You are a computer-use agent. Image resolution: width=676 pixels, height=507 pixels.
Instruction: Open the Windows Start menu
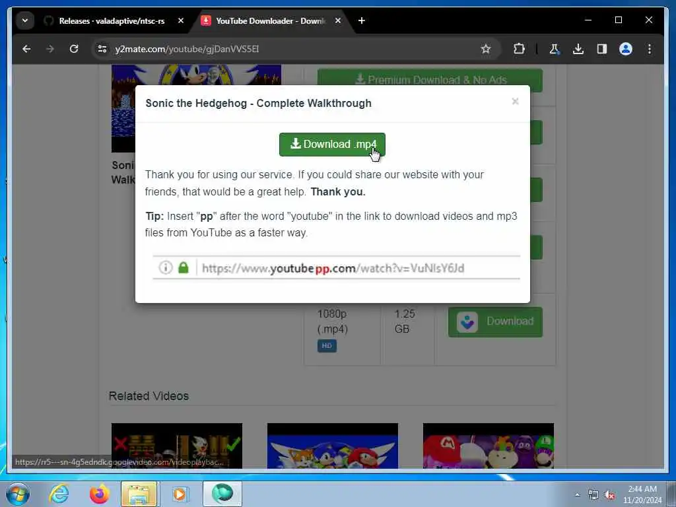(x=18, y=494)
